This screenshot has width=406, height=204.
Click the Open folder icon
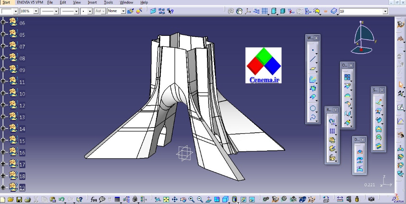[x=10, y=199]
